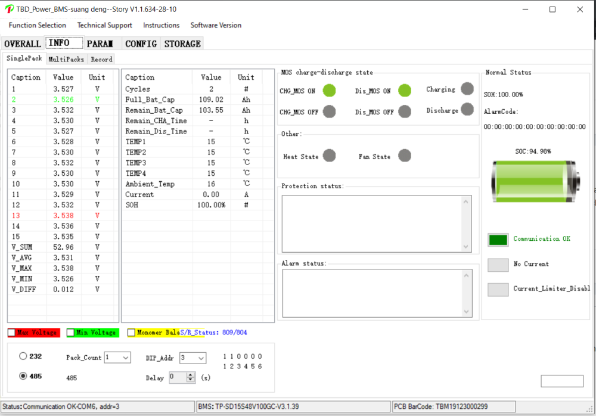Click the BMS version status bar entry
The image size is (596, 416).
(293, 406)
